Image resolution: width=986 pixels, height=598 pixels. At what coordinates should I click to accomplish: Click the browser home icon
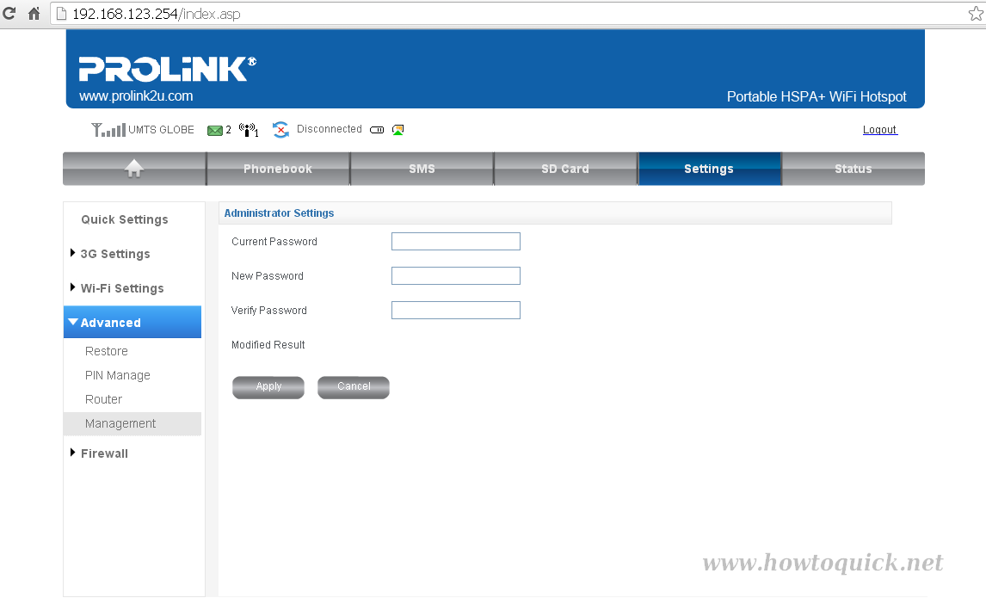click(33, 14)
